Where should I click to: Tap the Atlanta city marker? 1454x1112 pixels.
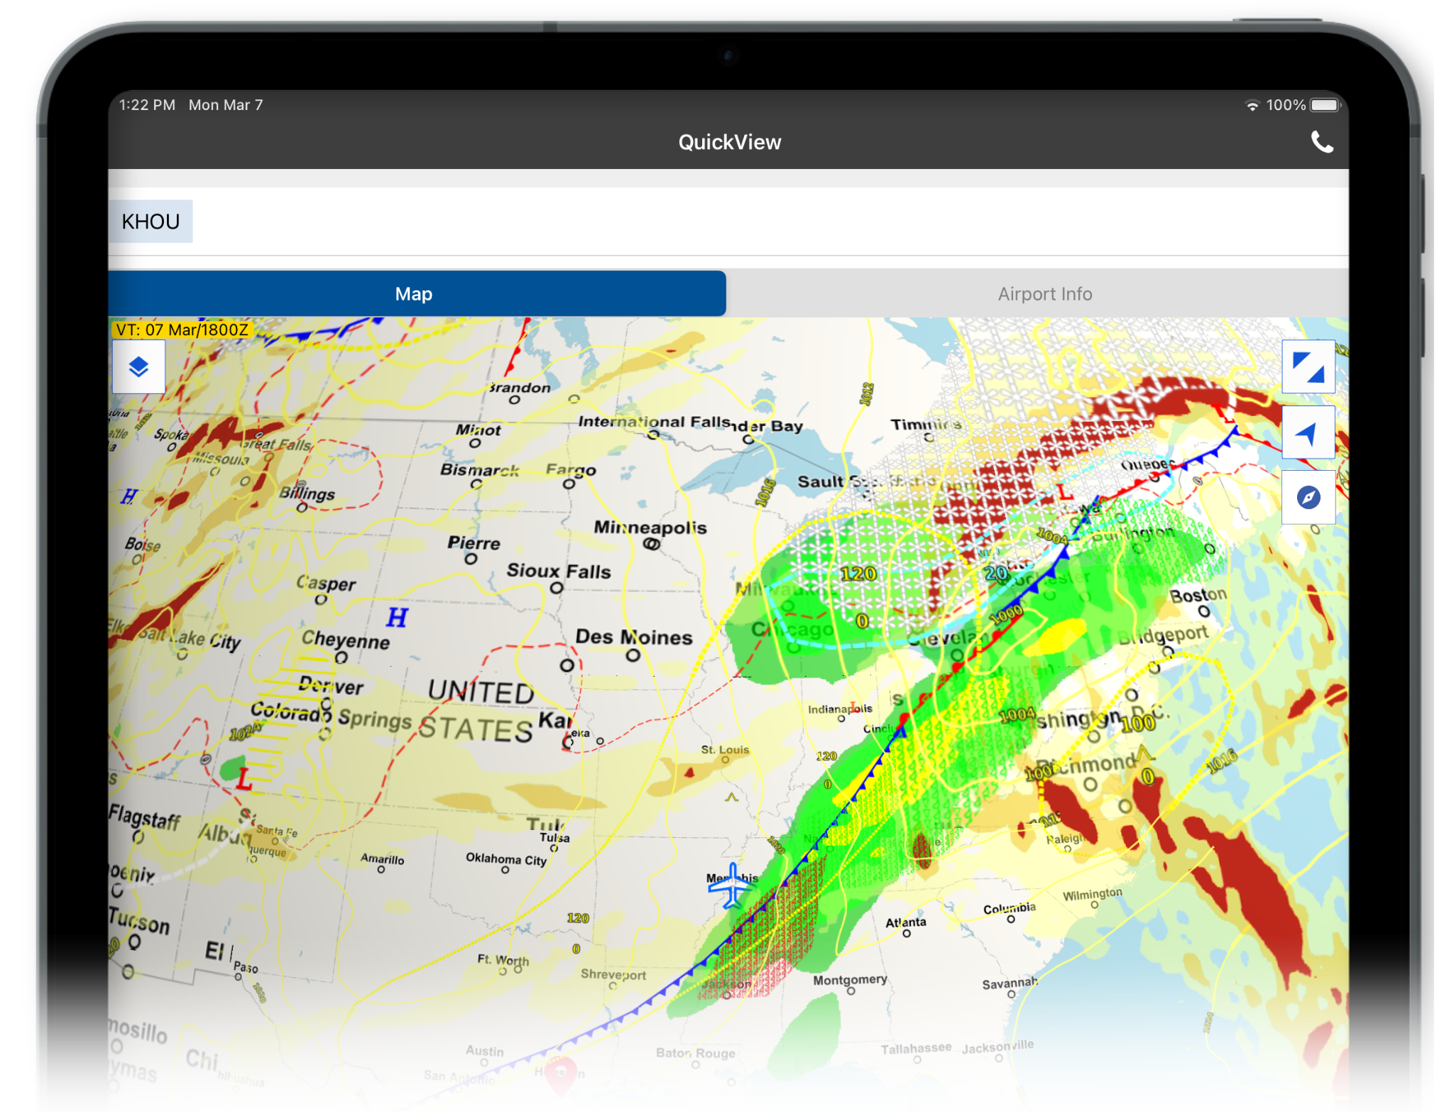tap(907, 934)
